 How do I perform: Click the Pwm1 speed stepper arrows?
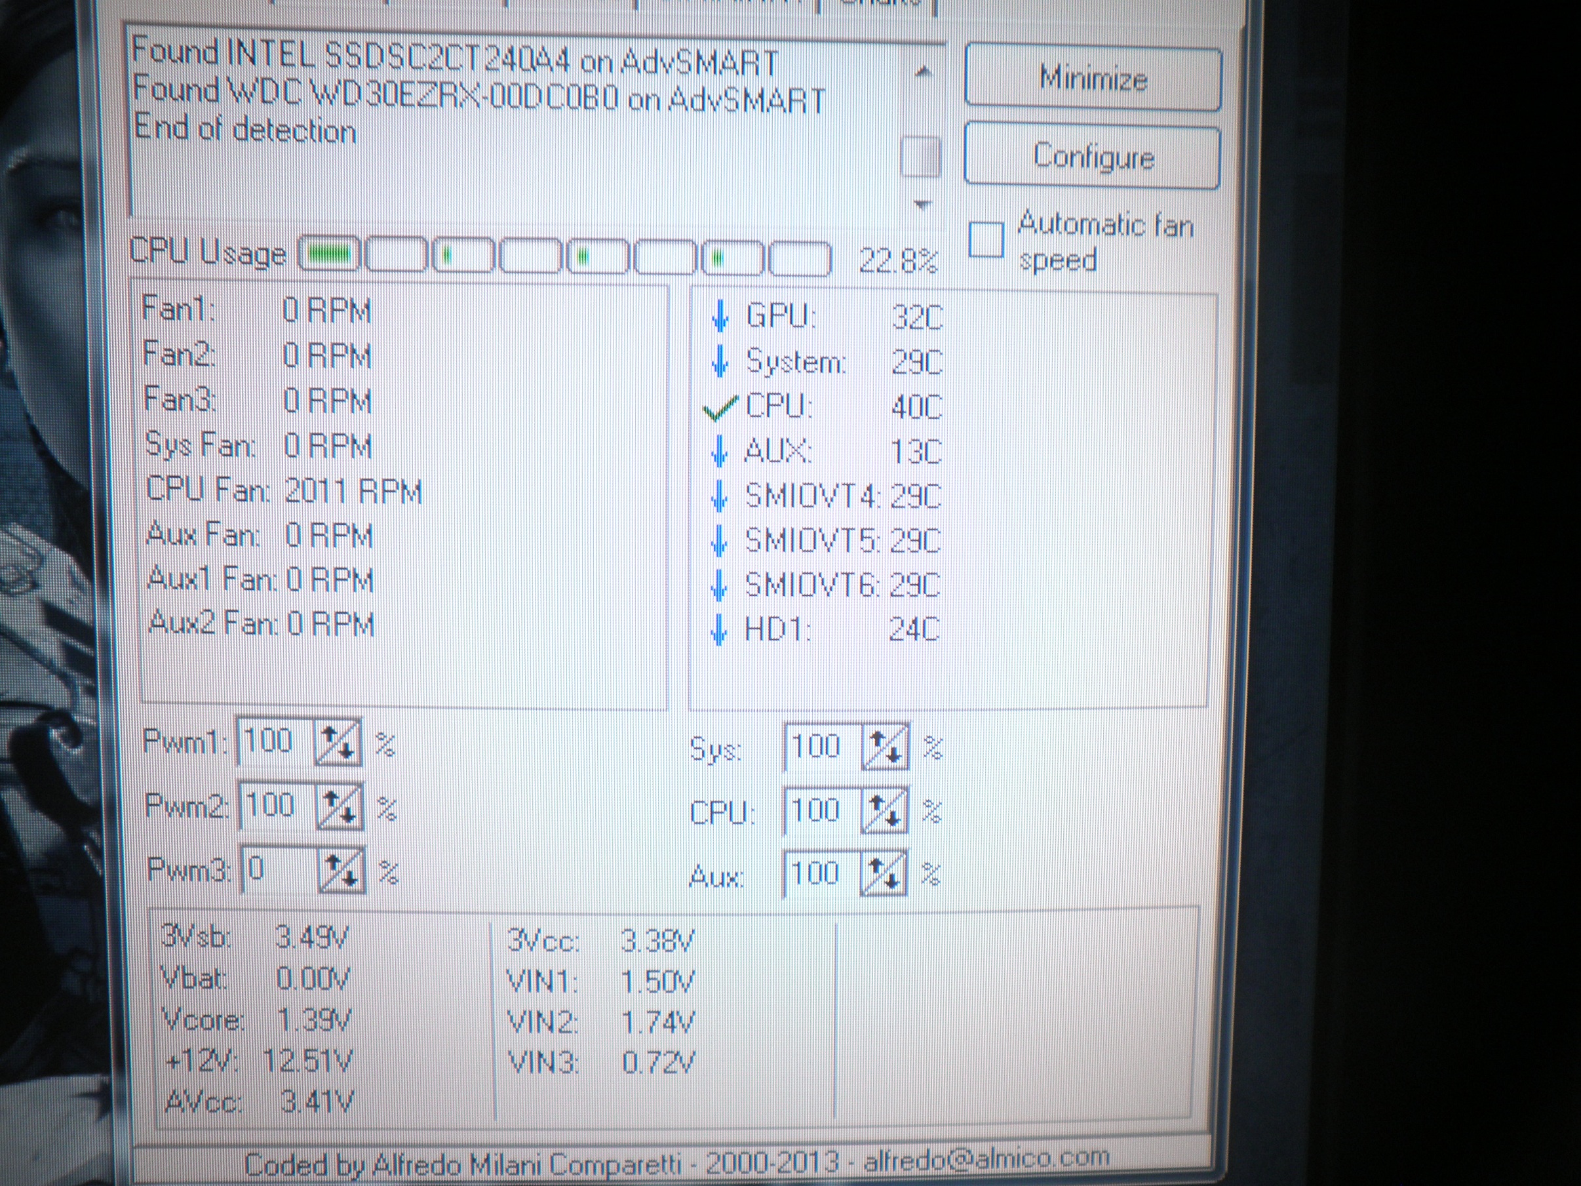pos(338,743)
